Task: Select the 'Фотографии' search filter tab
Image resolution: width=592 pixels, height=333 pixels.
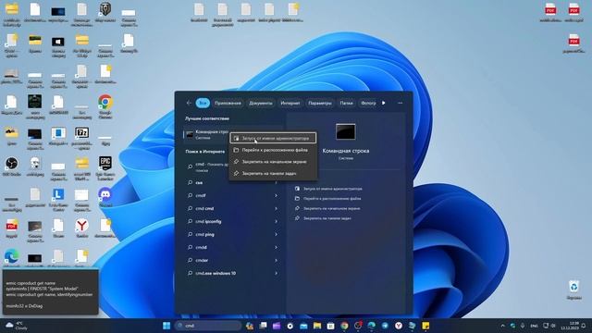Action: pyautogui.click(x=368, y=103)
